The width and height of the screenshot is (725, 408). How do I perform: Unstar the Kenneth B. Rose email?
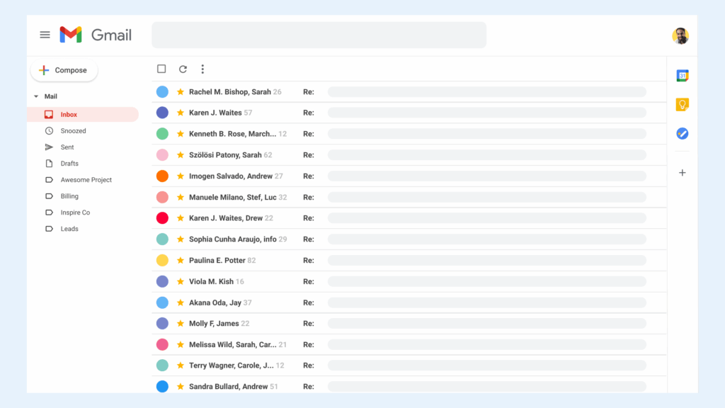tap(181, 134)
